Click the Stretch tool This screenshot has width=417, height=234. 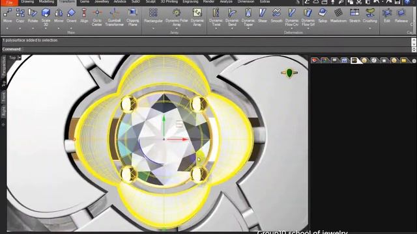pyautogui.click(x=354, y=16)
